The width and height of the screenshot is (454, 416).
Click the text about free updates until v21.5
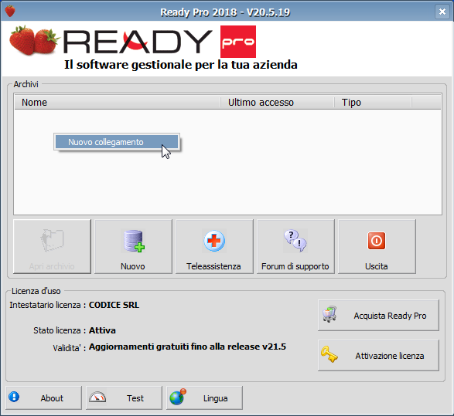tap(187, 347)
